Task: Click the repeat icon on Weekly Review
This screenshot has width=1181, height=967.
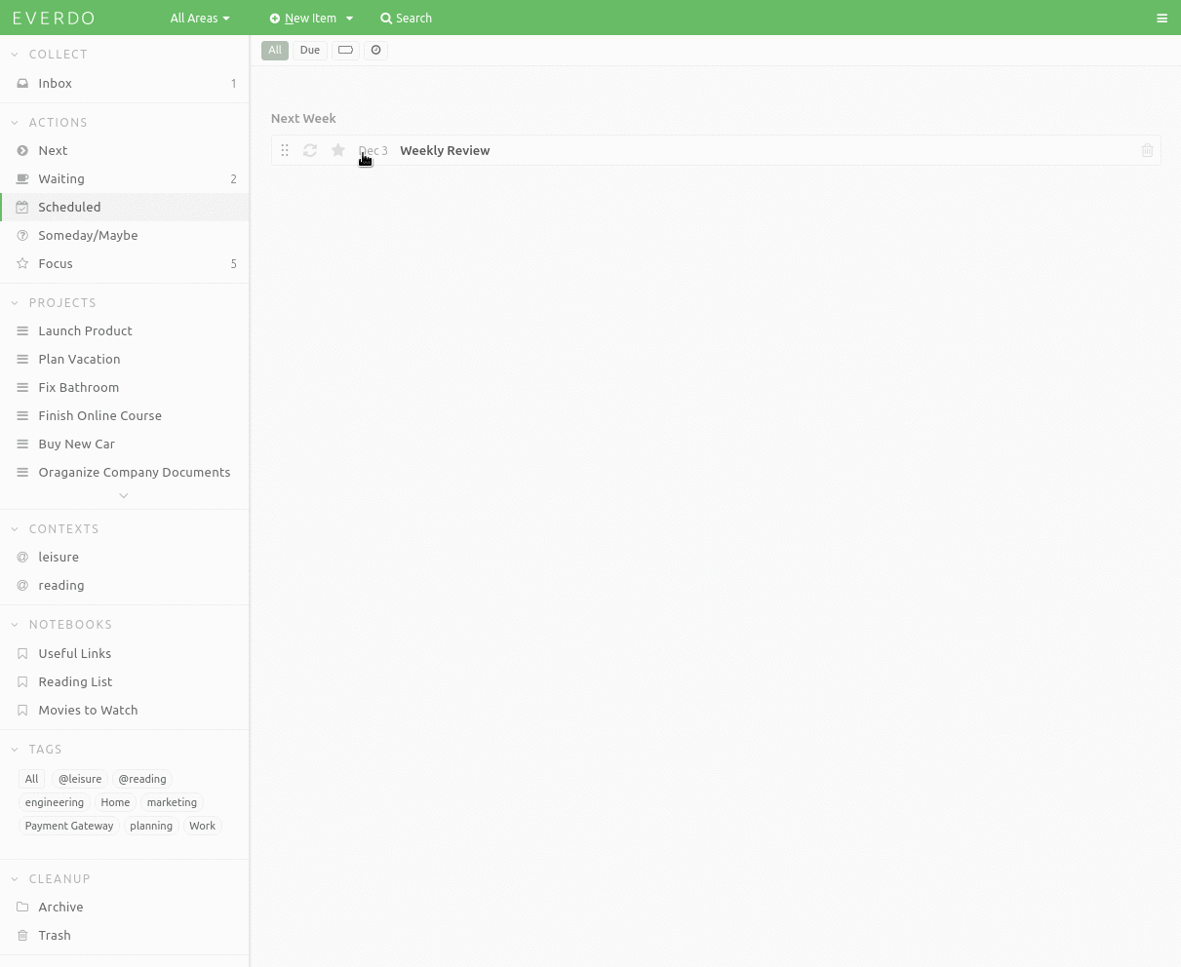Action: click(x=310, y=150)
